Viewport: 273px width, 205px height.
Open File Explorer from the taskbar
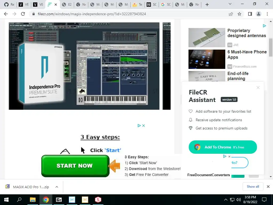point(33,200)
